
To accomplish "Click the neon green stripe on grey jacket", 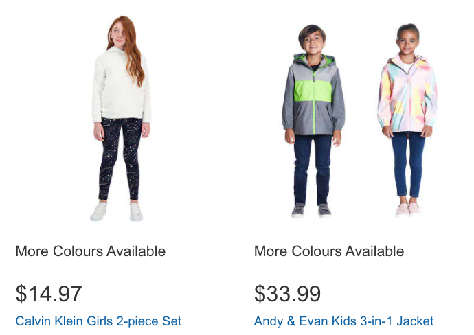I will 313,91.
